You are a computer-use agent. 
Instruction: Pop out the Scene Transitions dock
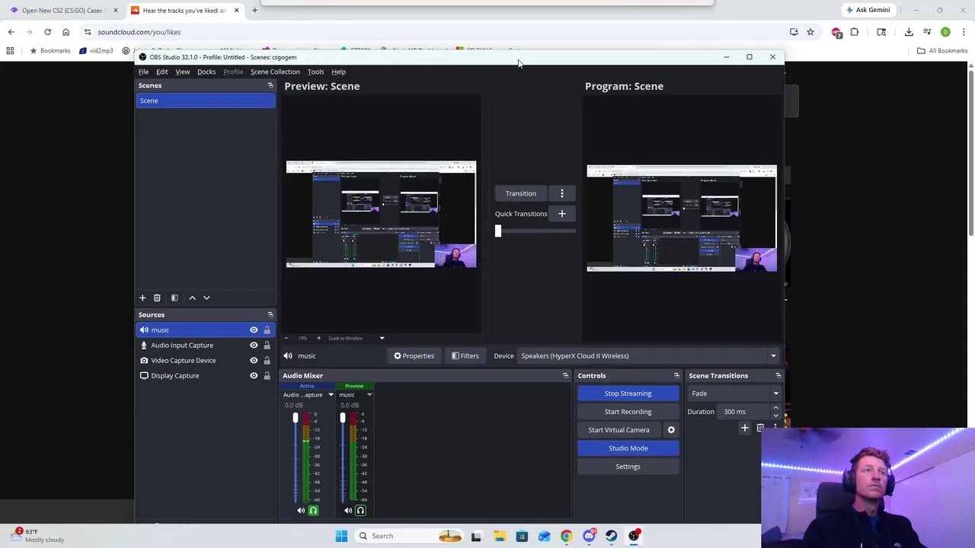(778, 375)
